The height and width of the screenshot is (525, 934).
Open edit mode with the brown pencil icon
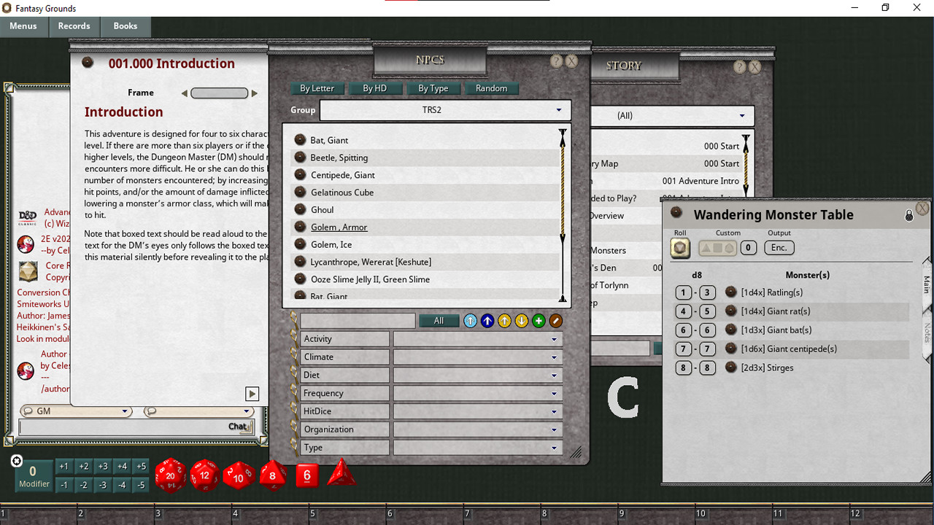point(555,320)
